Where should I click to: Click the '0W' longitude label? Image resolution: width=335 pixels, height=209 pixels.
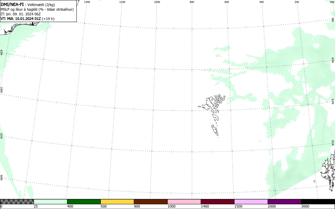pyautogui.click(x=332, y=2)
